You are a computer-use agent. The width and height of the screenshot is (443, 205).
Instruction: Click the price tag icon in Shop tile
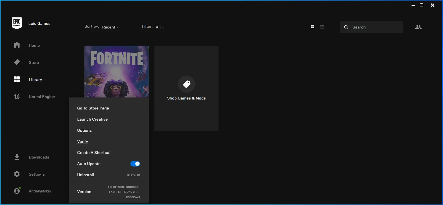point(186,84)
